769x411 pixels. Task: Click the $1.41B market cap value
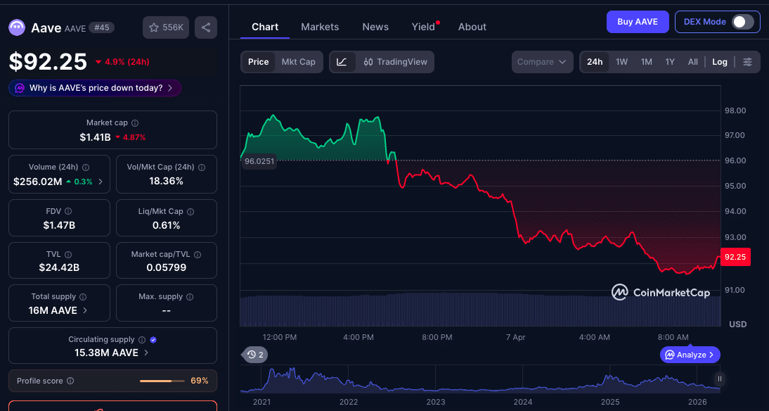tap(95, 137)
